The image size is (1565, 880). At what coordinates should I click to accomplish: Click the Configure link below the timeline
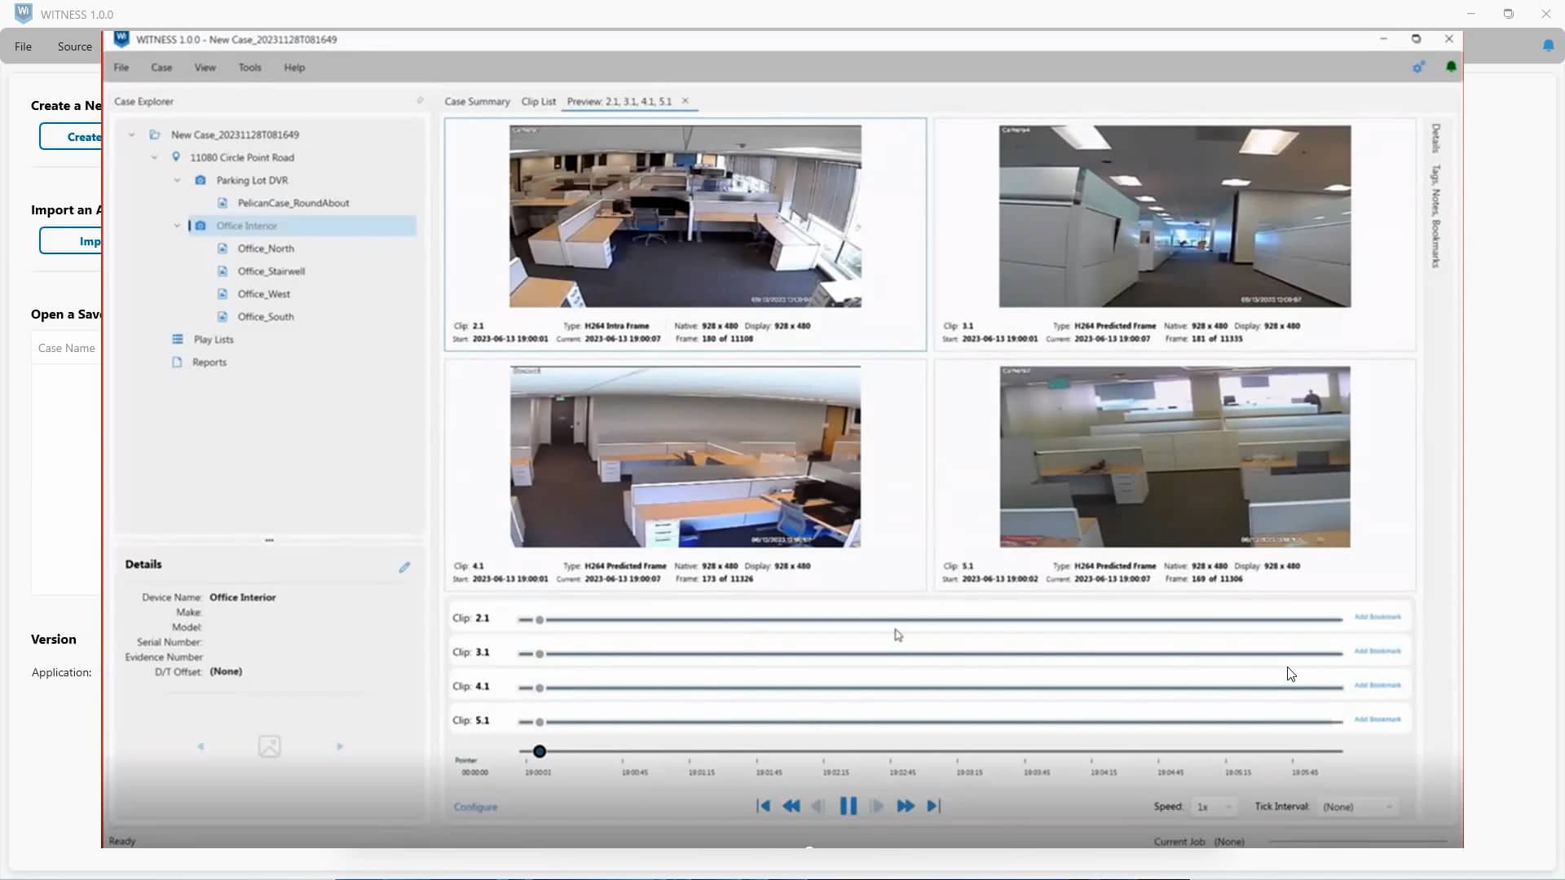click(x=475, y=807)
